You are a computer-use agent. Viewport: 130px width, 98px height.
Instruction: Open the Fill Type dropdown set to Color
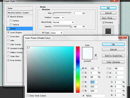coord(56,33)
